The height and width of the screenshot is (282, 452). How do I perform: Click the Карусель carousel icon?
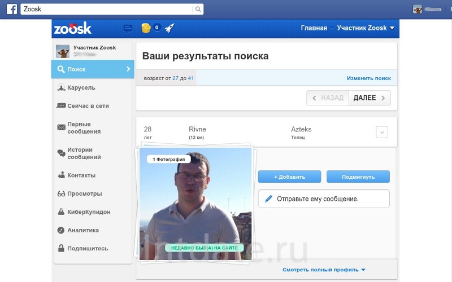point(61,87)
